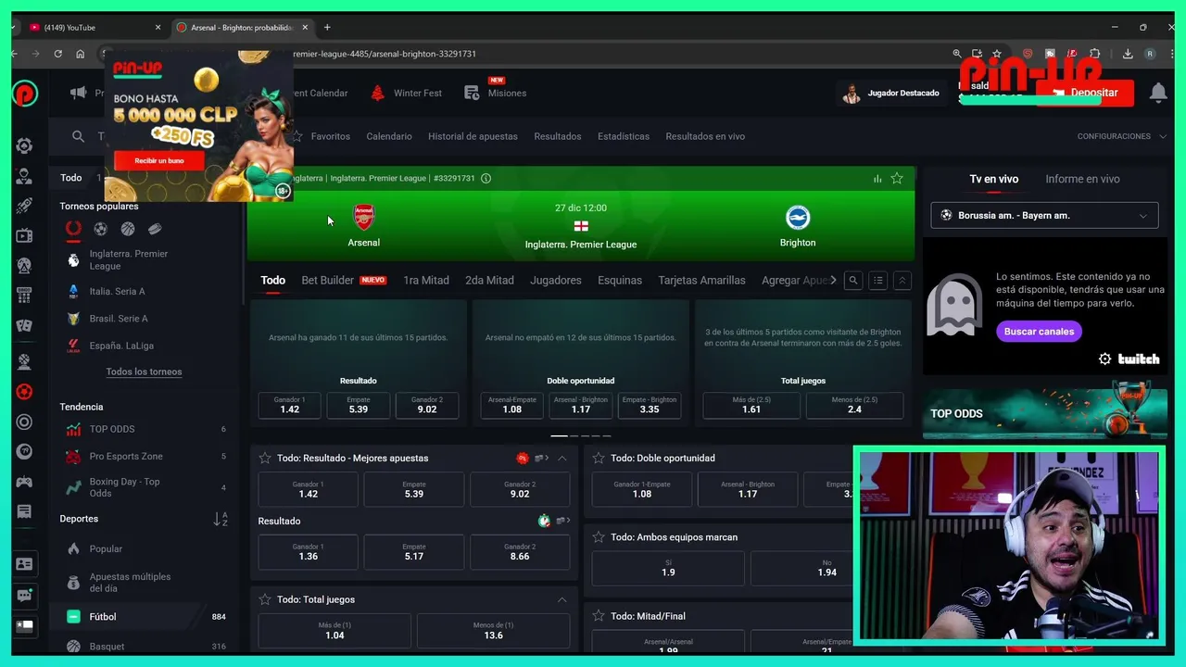This screenshot has width=1186, height=667.
Task: Favorite the 'Todo: Ambos equipos marcan' market
Action: (599, 537)
